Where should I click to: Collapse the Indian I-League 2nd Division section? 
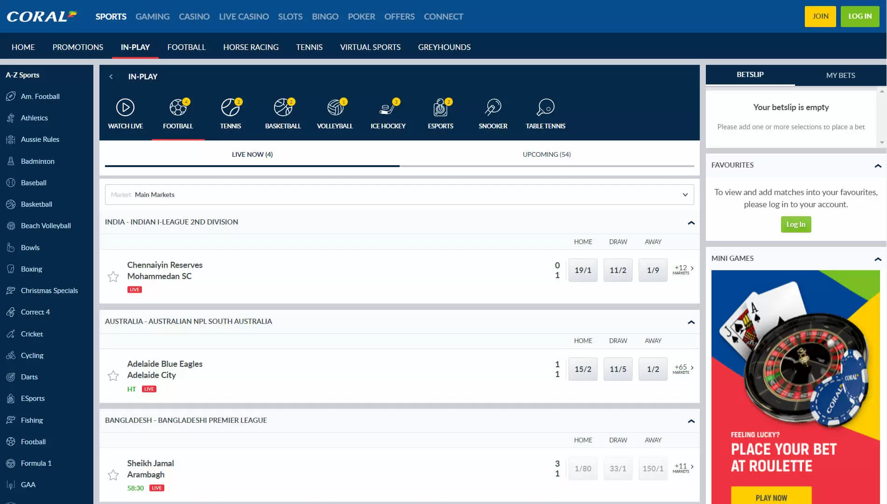click(x=691, y=223)
